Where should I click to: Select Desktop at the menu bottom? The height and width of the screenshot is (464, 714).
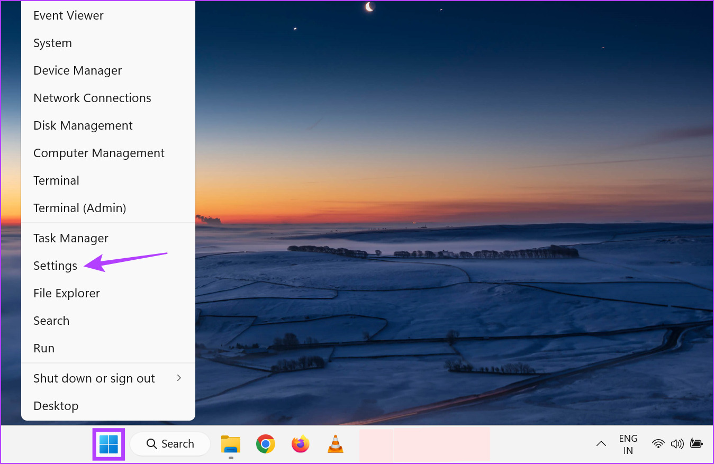[x=108, y=406]
